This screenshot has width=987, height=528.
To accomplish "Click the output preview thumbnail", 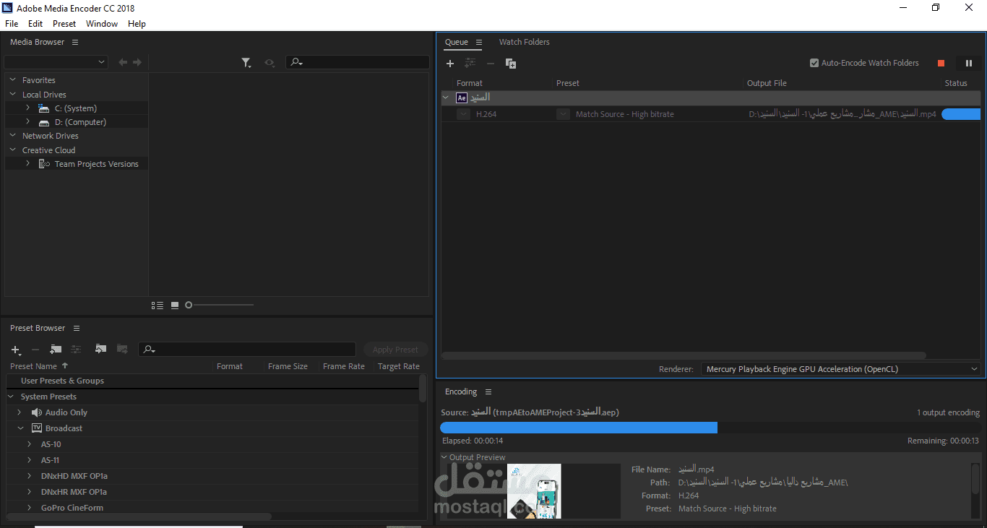I will coord(534,491).
